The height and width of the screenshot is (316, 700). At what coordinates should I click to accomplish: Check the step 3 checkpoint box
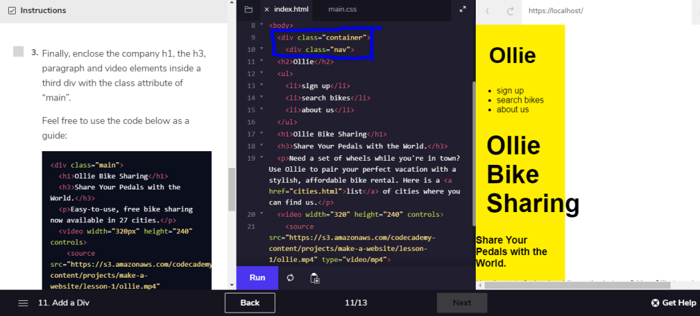pos(18,52)
